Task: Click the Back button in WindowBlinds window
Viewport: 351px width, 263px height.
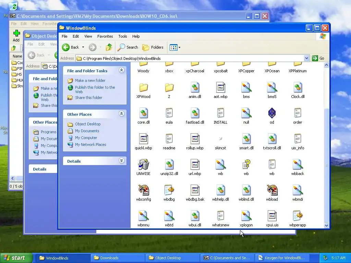Action: click(71, 47)
